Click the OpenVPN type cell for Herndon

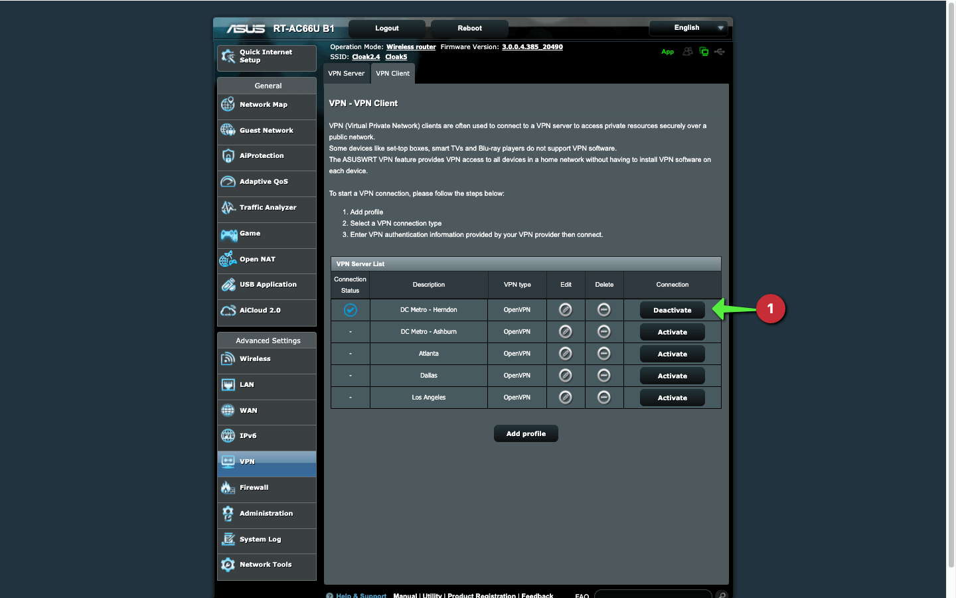point(517,310)
